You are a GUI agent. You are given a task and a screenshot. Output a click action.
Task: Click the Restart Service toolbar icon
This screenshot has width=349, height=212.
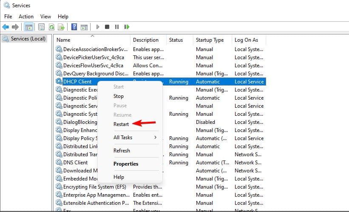127,27
